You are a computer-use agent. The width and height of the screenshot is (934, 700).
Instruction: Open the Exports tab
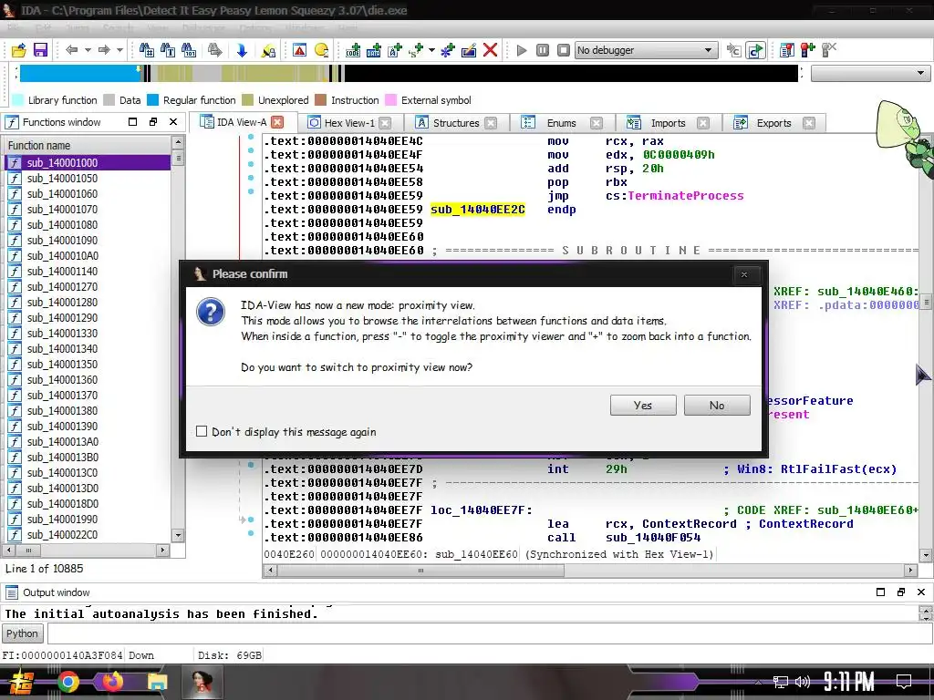pos(773,123)
